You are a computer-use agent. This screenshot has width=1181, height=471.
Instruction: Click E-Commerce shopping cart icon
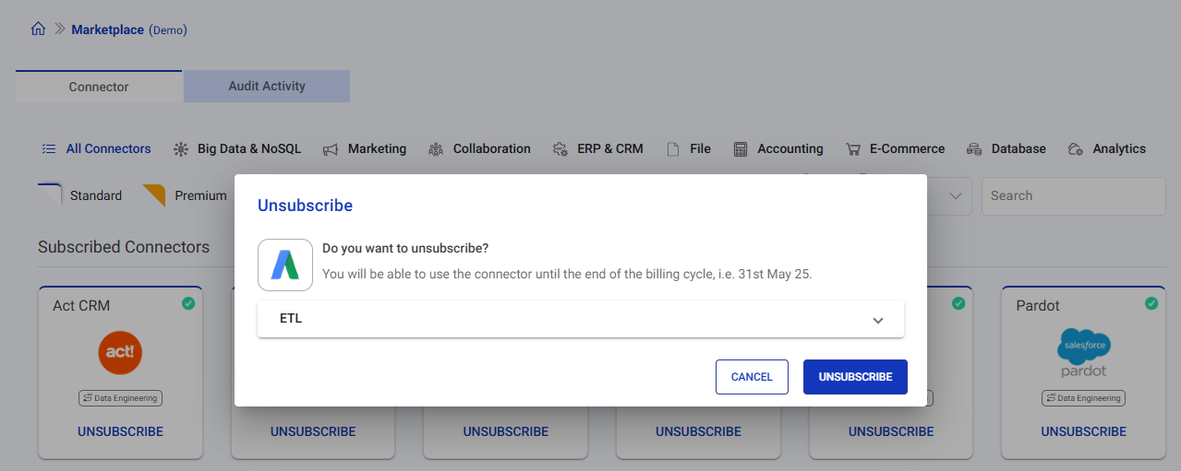click(853, 148)
